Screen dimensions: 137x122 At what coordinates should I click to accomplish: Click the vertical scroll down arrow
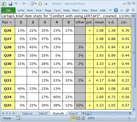(134, 109)
